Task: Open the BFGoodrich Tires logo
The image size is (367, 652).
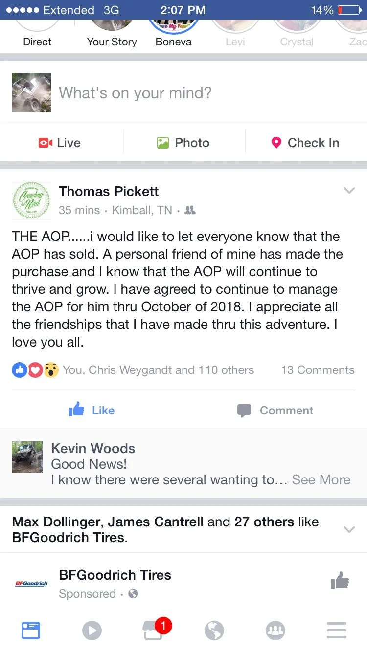Action: (31, 583)
